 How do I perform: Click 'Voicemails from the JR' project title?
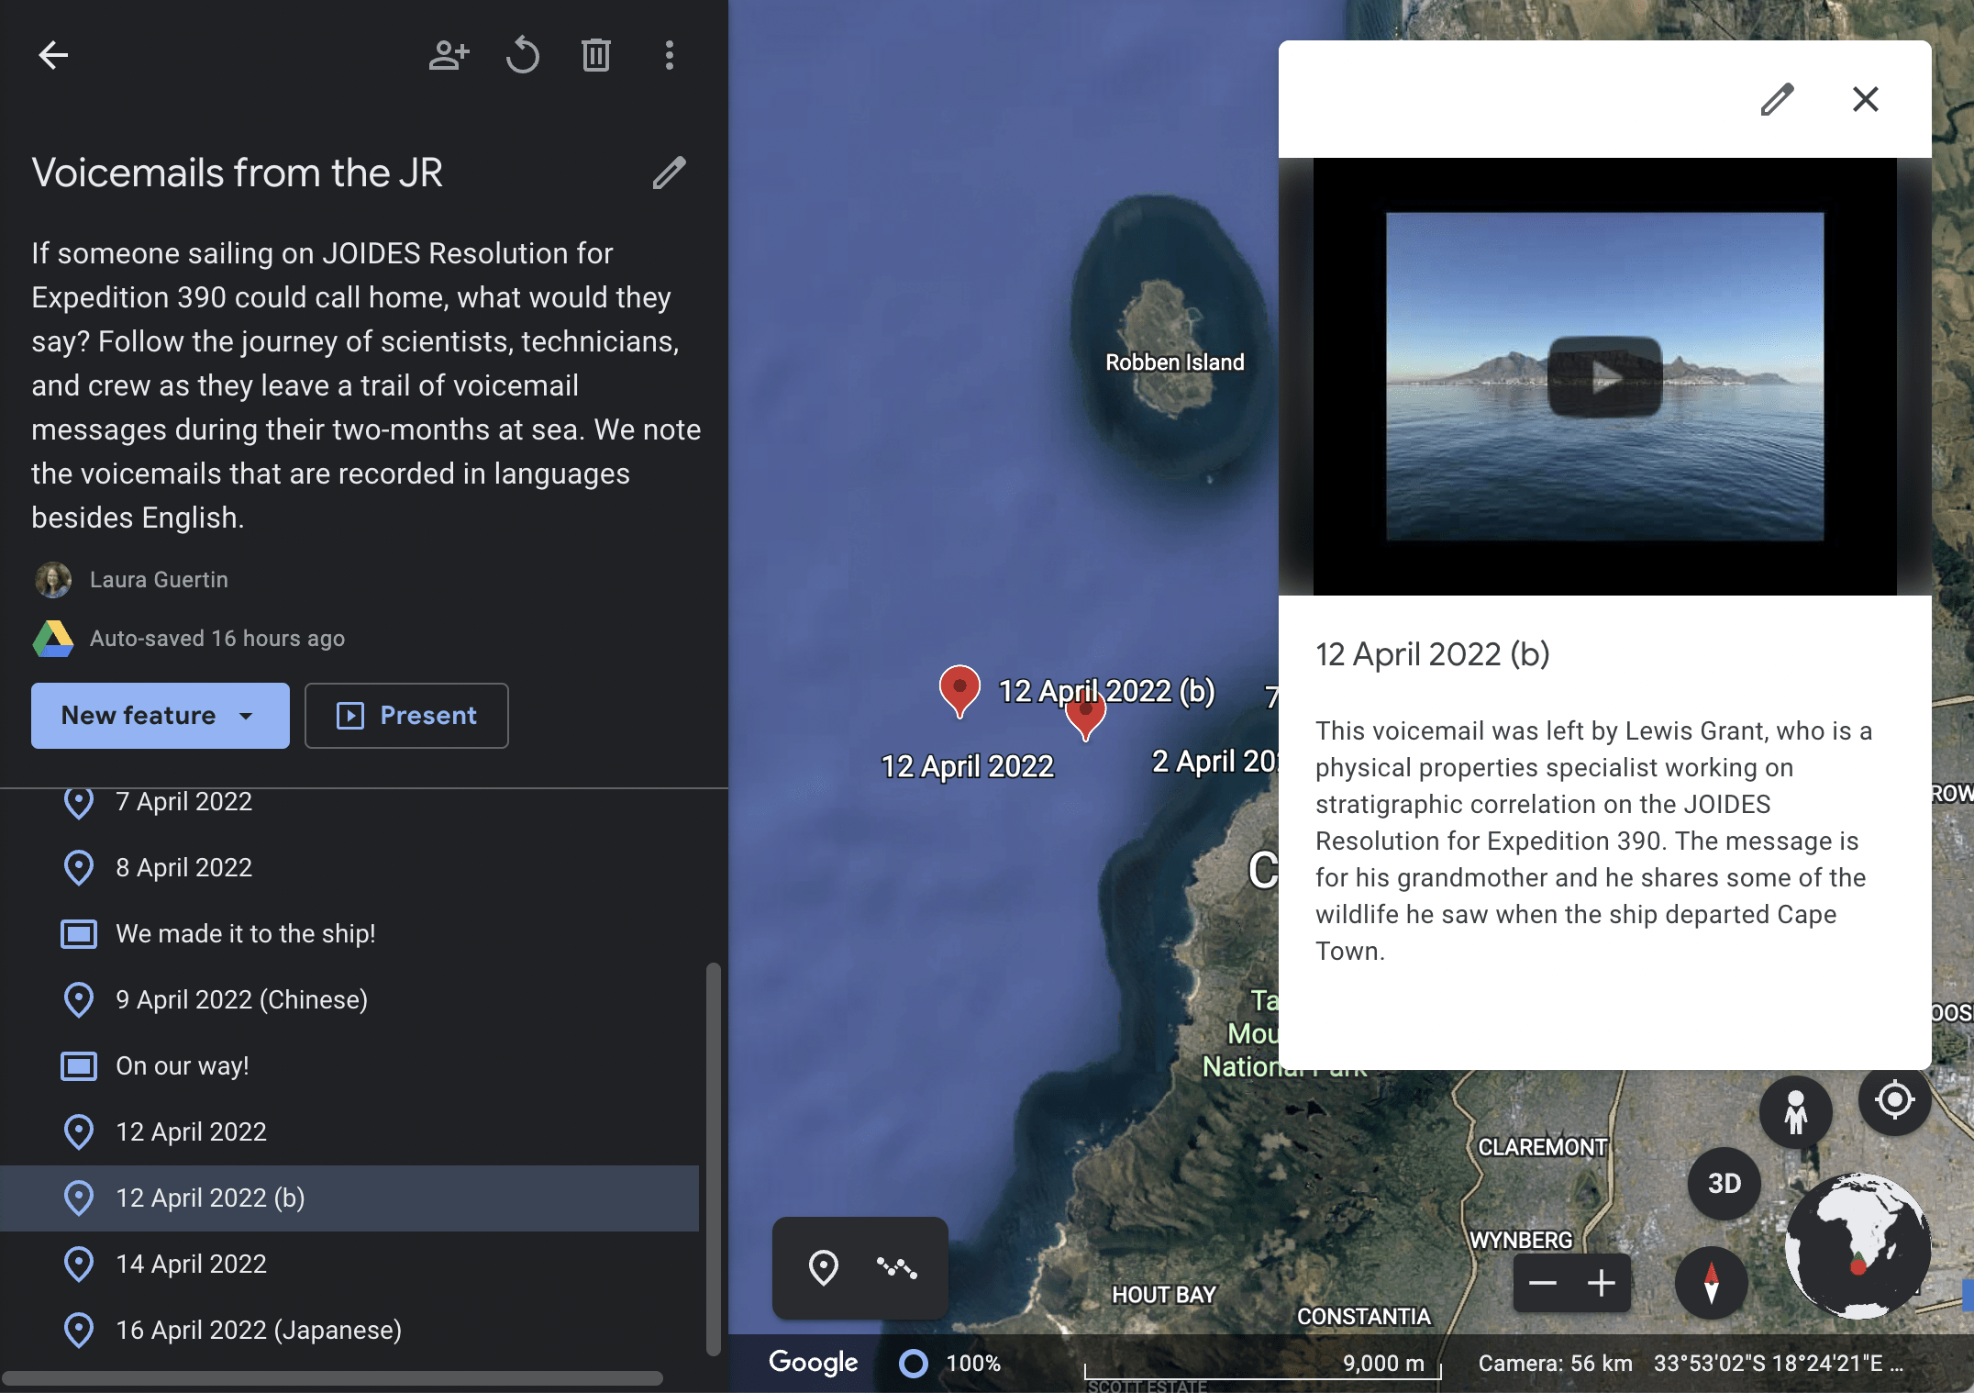point(238,173)
